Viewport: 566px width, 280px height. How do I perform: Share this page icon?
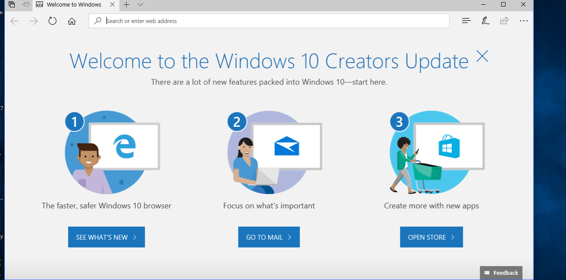point(504,21)
